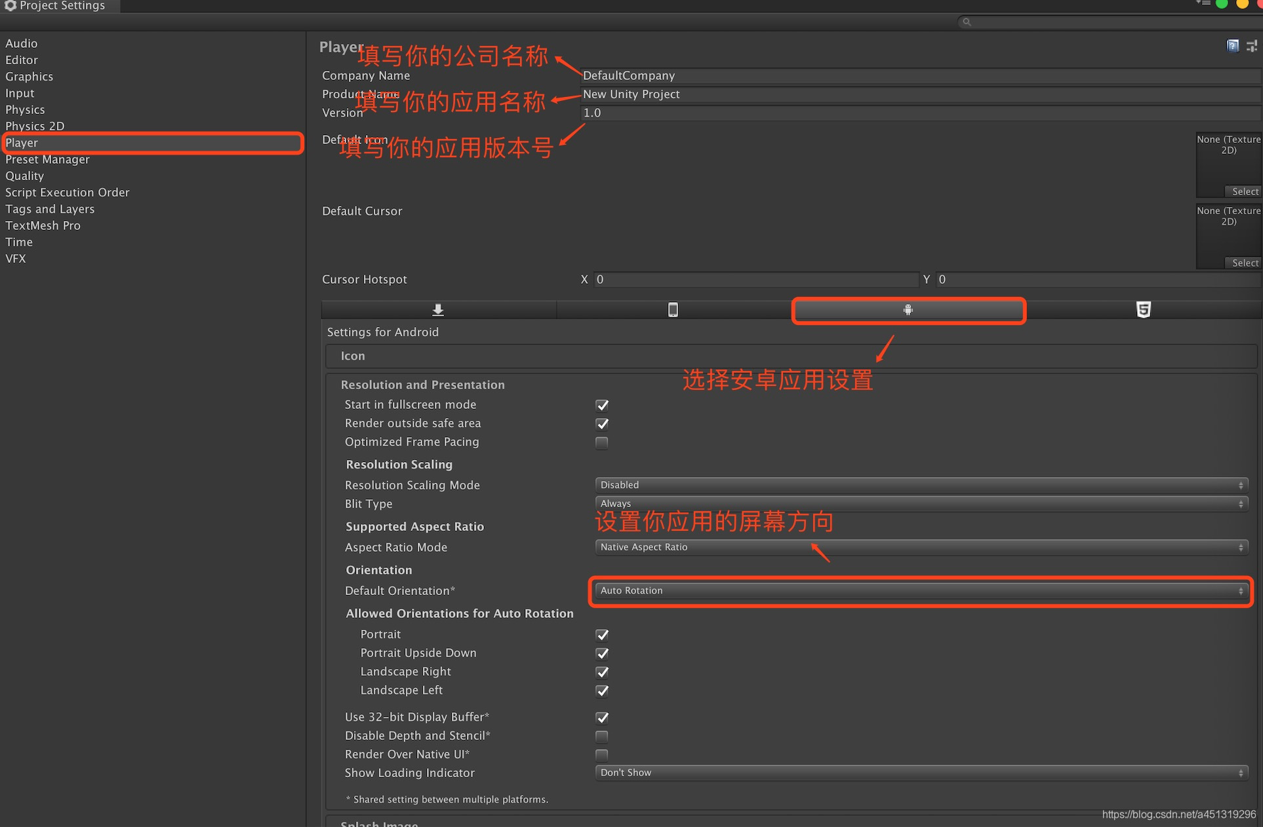The width and height of the screenshot is (1263, 827).
Task: Open the iOS platform settings tab
Action: pos(673,309)
